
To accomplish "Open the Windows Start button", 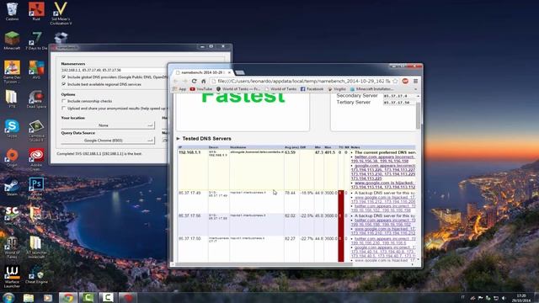I will point(8,297).
